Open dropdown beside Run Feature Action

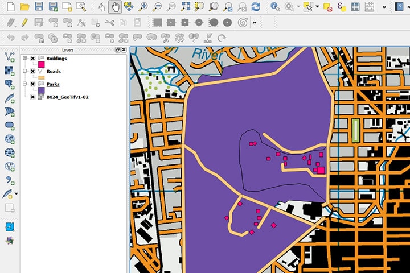point(298,6)
